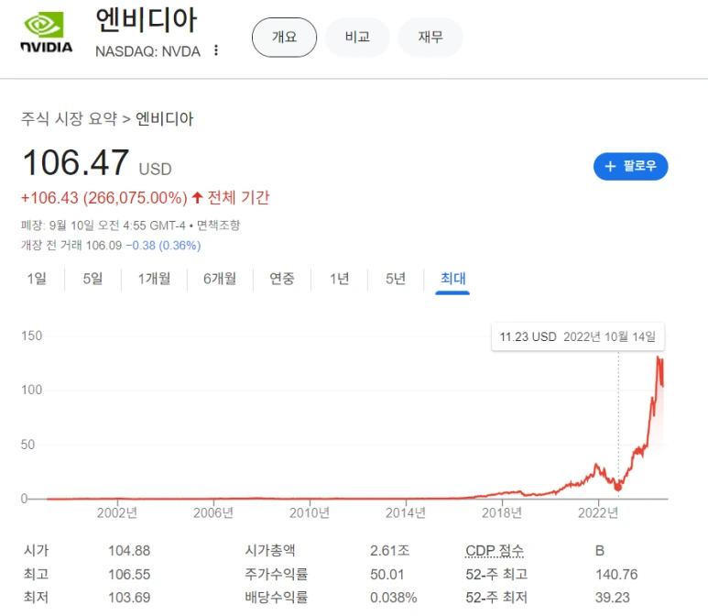This screenshot has width=708, height=616.
Task: Click the 팔로우 follow button
Action: pyautogui.click(x=630, y=166)
